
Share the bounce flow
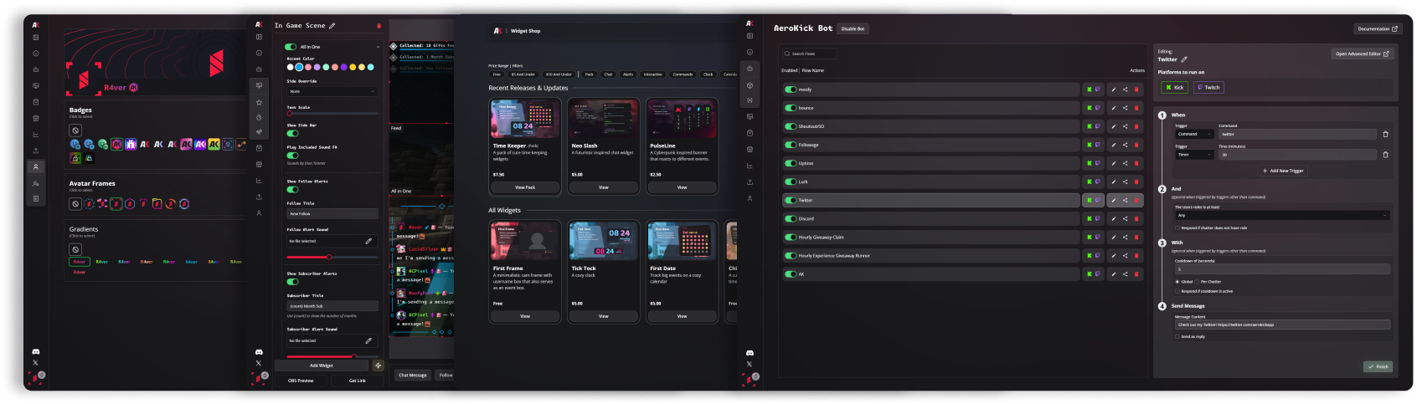tap(1125, 108)
